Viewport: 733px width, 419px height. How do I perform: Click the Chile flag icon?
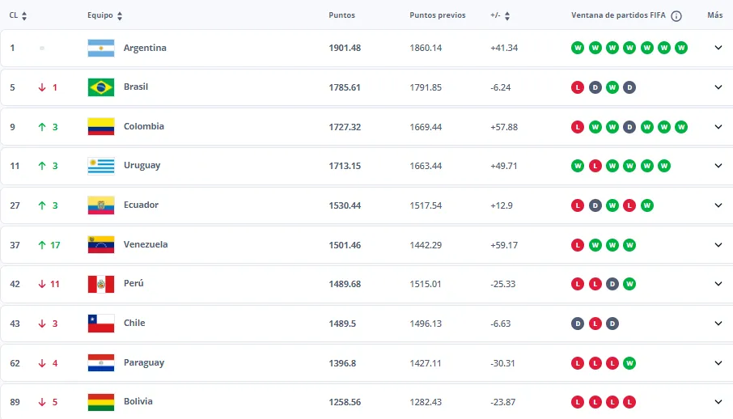click(x=100, y=324)
